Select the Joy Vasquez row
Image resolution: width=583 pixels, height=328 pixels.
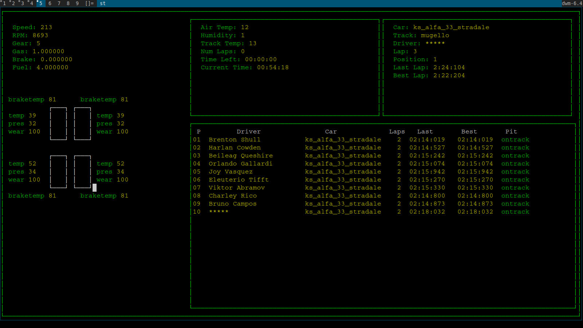(x=361, y=172)
